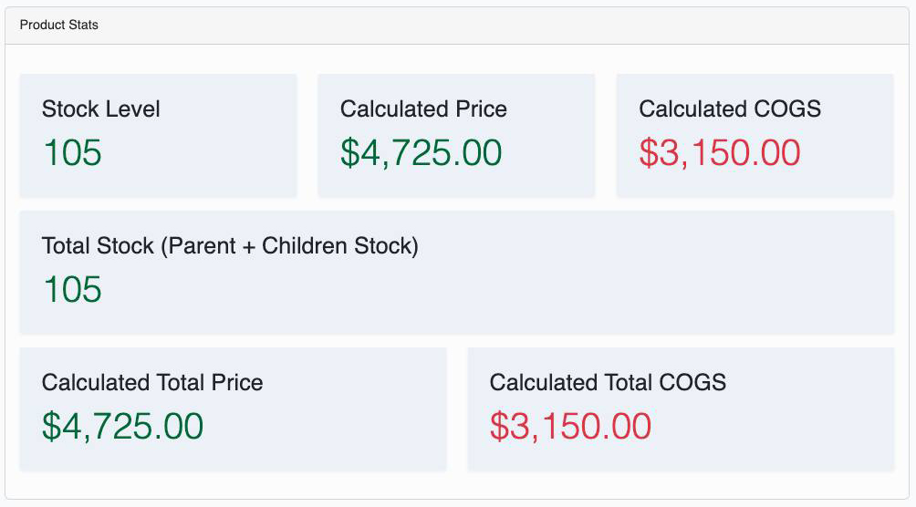Select the green 105 Stock Level value
Viewport: 916px width, 507px height.
[72, 153]
